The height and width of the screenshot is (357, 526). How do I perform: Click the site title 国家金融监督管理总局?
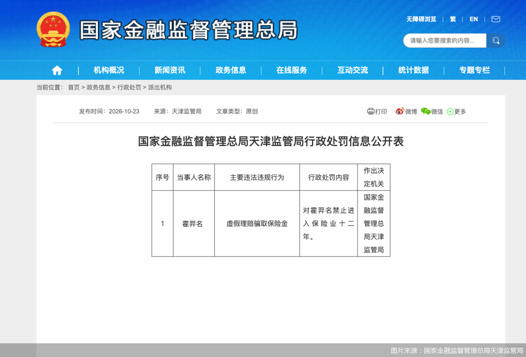[189, 30]
